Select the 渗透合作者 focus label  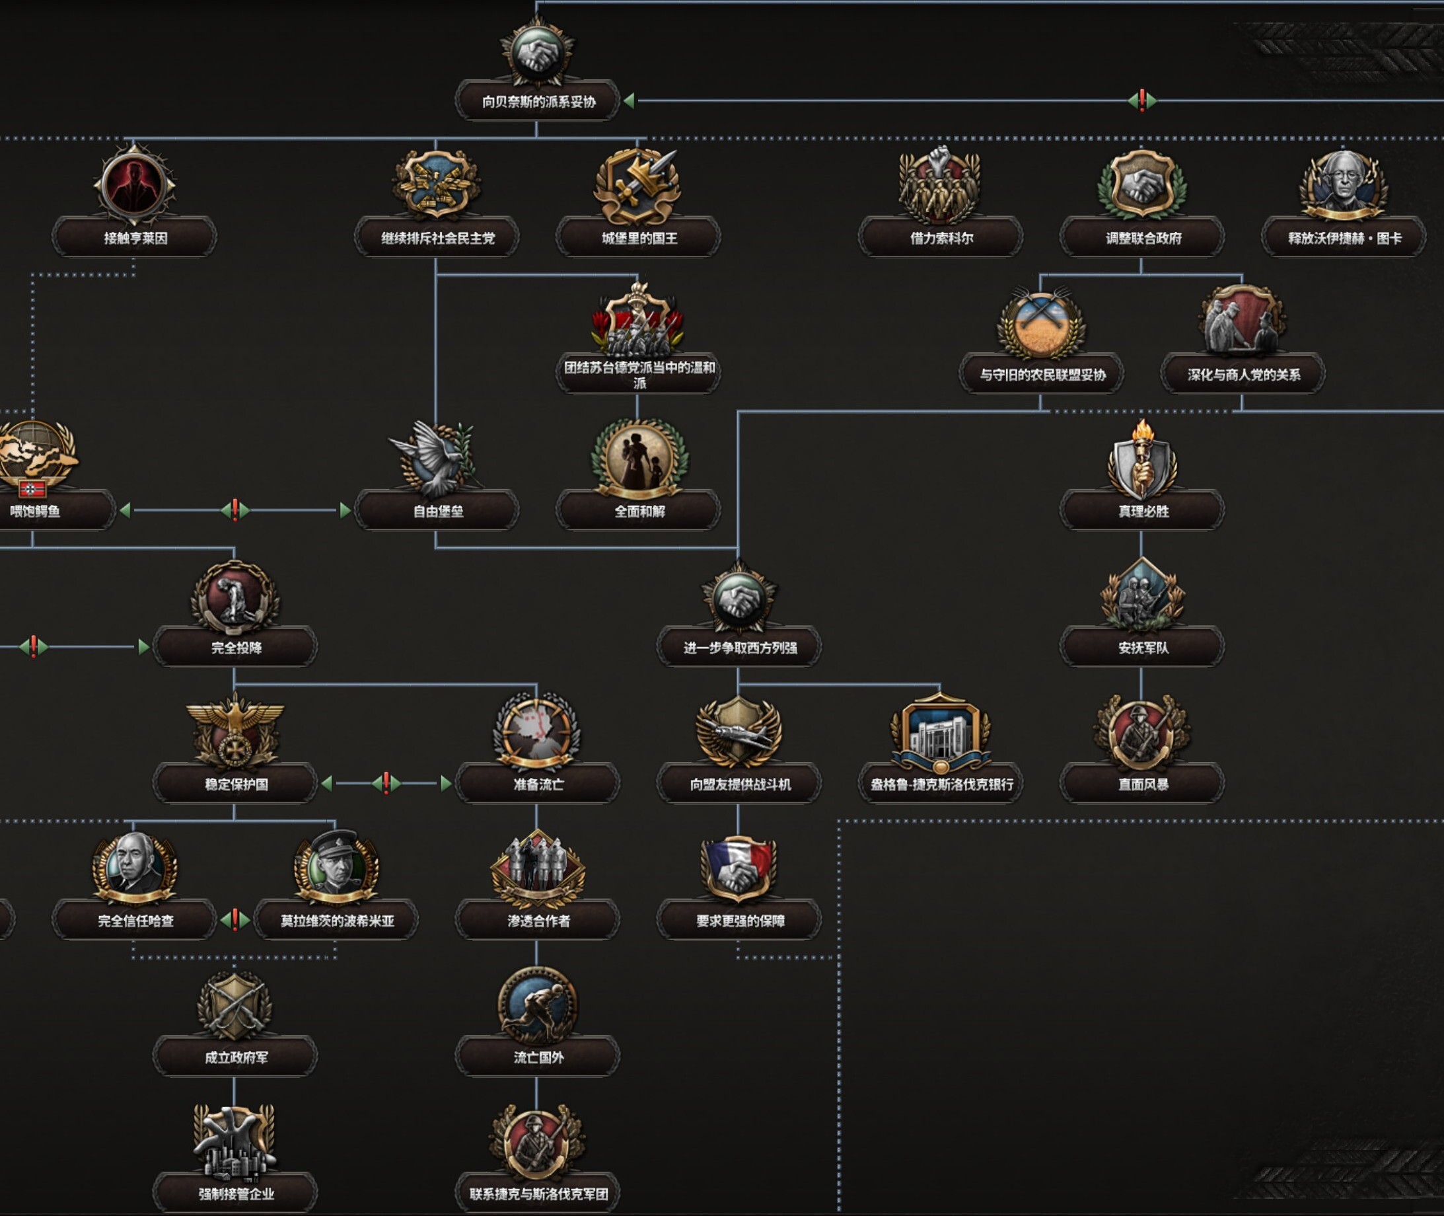(x=537, y=921)
